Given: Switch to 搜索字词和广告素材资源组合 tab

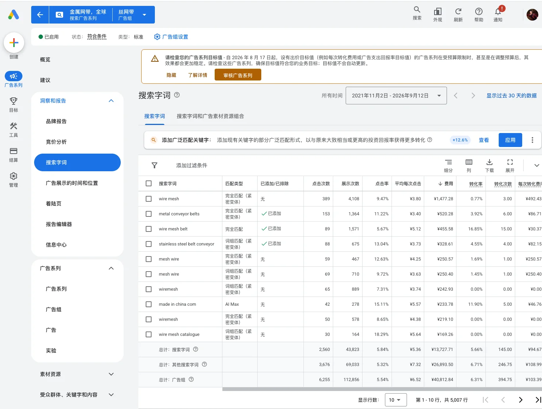Looking at the screenshot, I should 210,116.
